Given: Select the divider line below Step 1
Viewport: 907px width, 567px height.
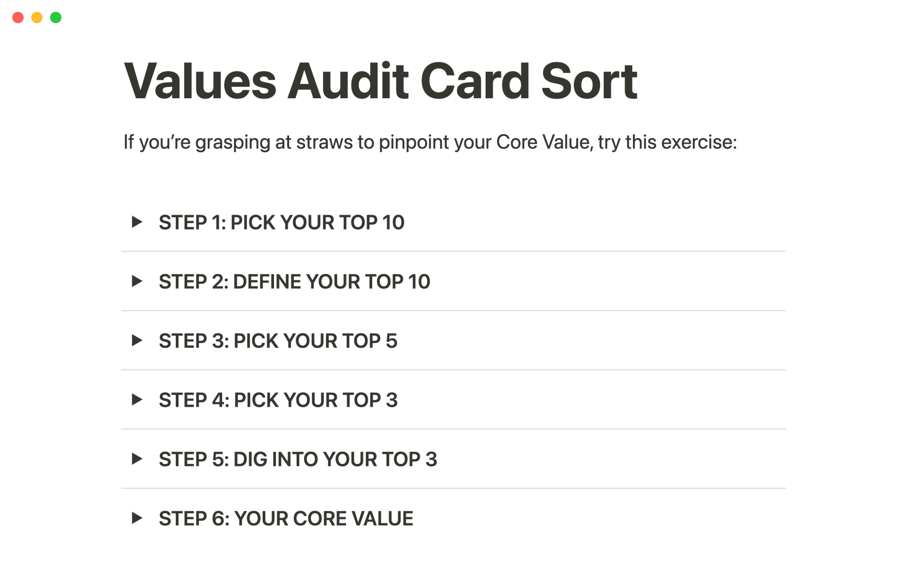Looking at the screenshot, I should coord(453,251).
